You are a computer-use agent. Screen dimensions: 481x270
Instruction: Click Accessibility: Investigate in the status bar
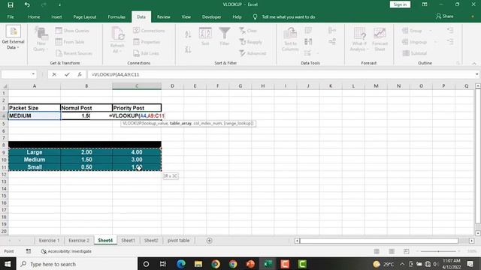click(x=66, y=251)
